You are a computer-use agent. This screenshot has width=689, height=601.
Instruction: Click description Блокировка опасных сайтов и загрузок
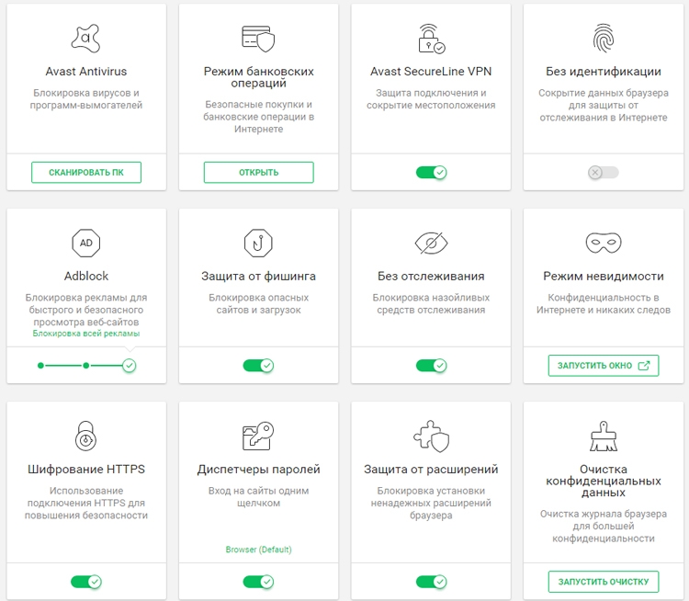point(258,304)
